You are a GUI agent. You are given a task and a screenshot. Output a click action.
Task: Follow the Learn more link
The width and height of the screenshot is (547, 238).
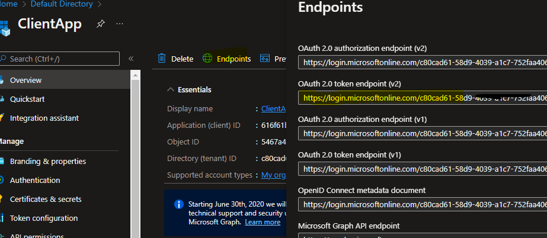(x=263, y=222)
